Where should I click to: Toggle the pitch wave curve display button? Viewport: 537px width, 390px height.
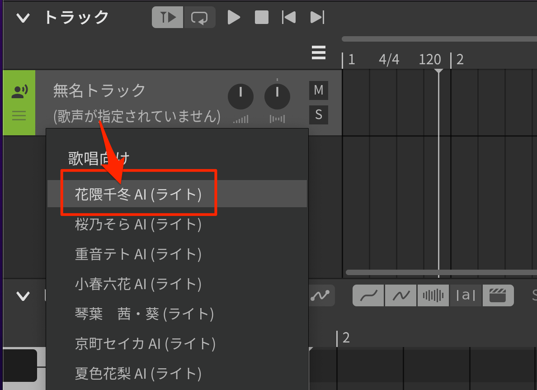click(x=400, y=295)
